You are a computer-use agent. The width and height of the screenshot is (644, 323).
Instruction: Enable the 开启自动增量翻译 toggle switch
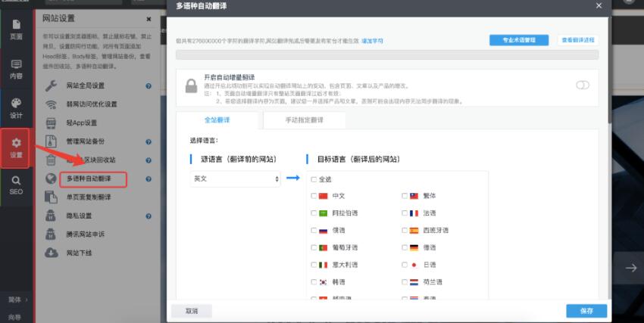pos(582,85)
